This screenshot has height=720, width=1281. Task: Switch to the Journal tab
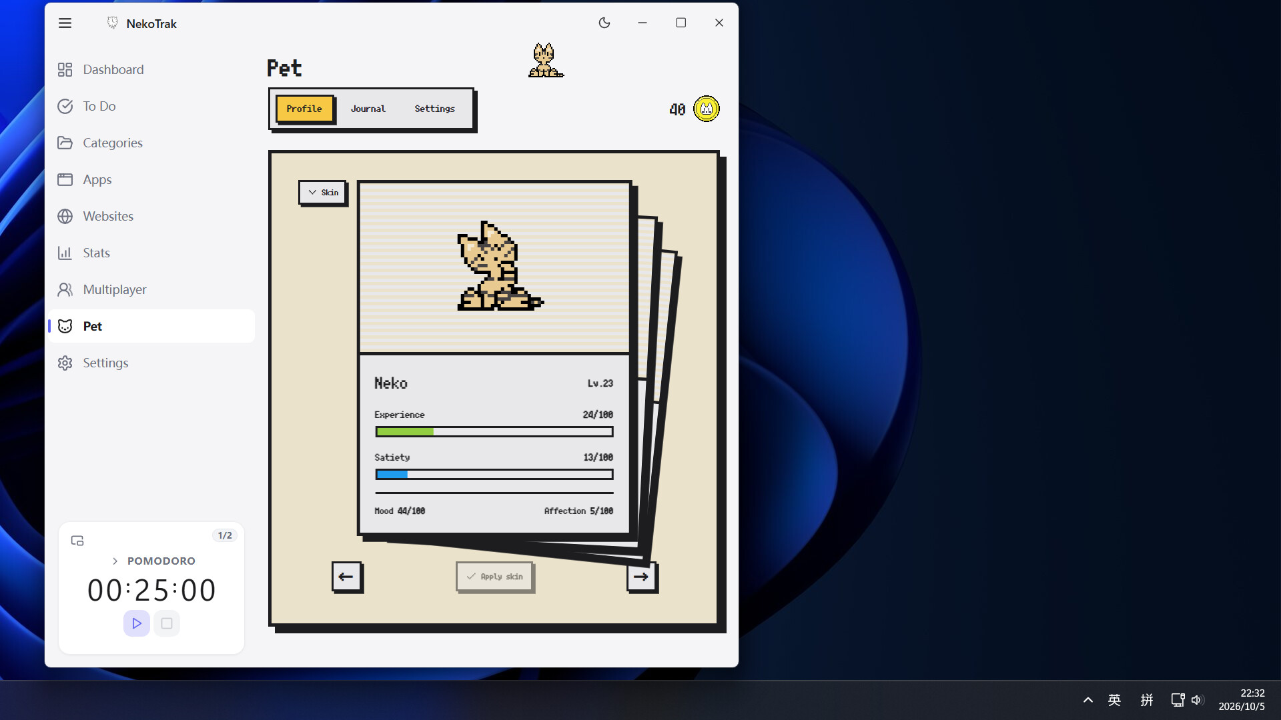(x=368, y=109)
